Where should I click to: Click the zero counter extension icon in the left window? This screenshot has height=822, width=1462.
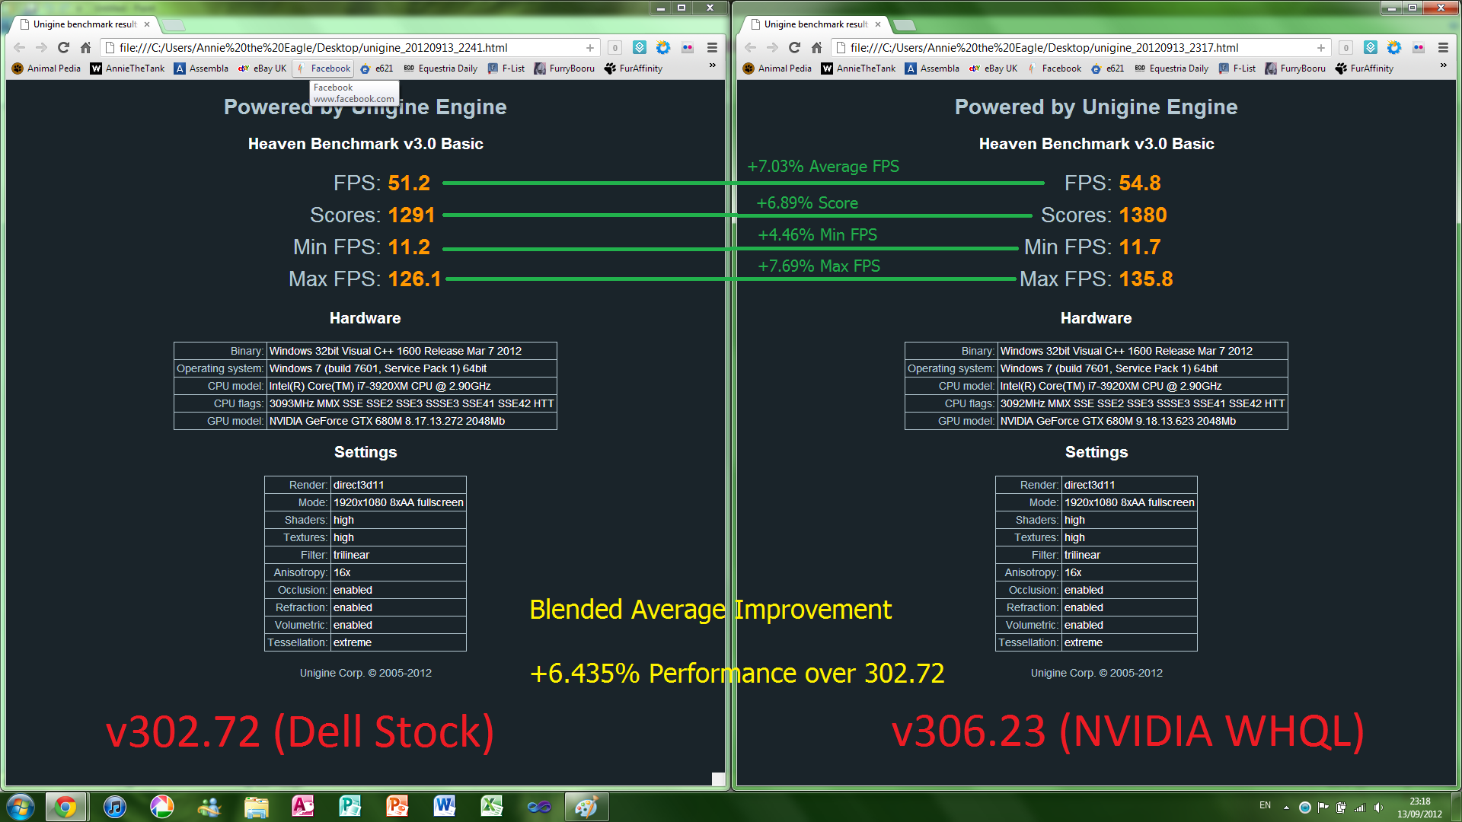click(615, 47)
